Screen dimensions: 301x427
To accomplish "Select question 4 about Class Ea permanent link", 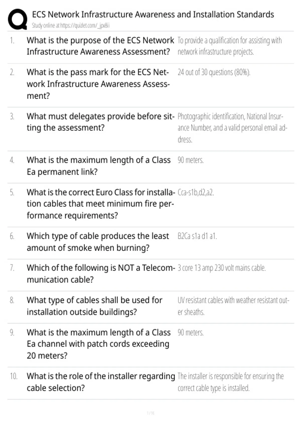I will point(99,166).
